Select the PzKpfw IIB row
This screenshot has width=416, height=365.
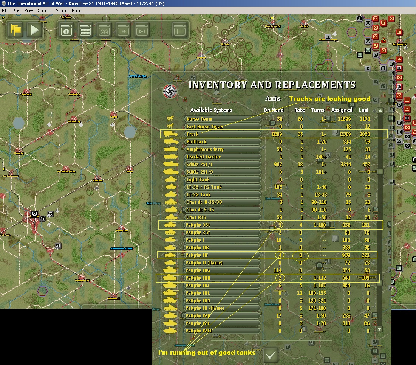tap(222, 248)
